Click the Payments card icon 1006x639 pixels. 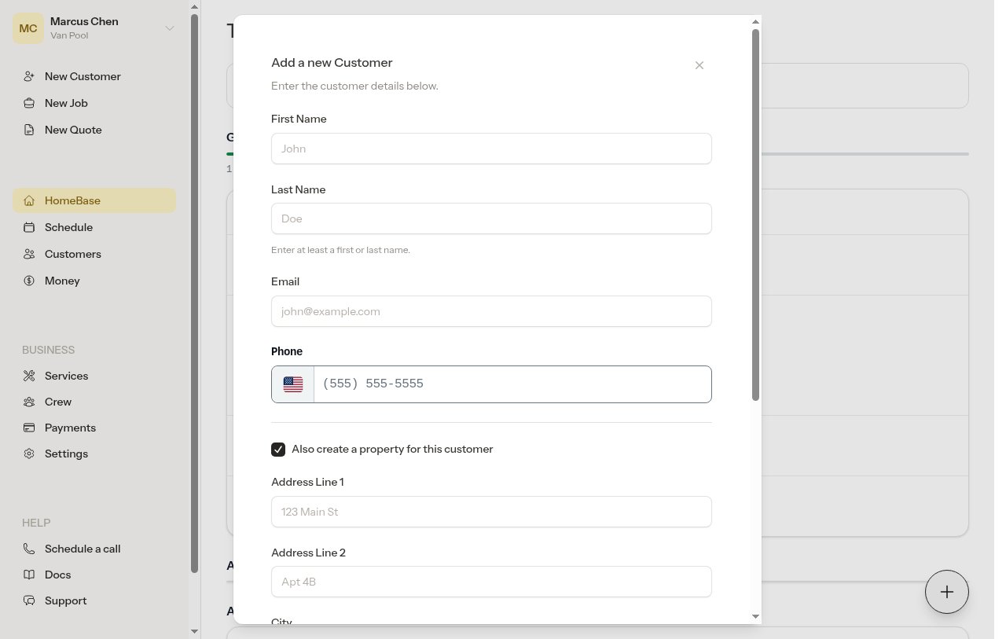pyautogui.click(x=29, y=428)
